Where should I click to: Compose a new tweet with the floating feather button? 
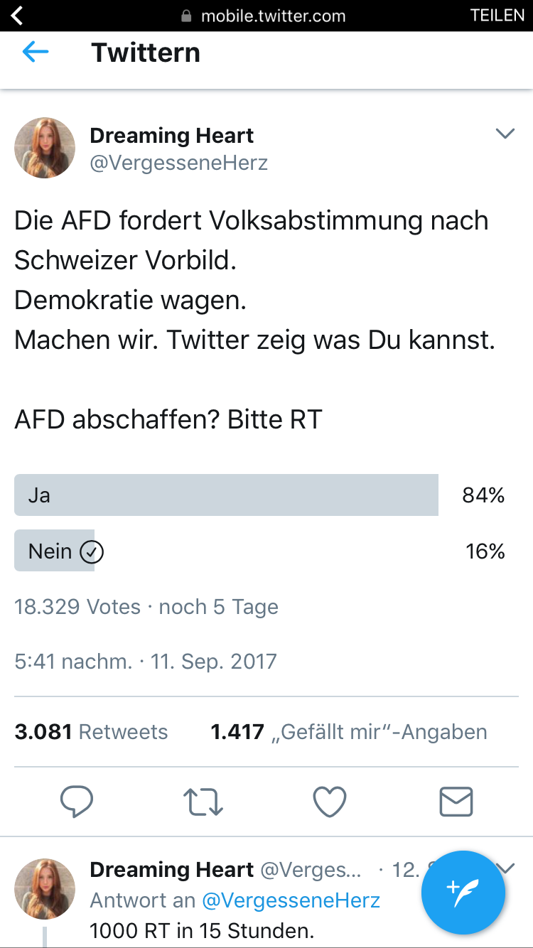click(x=463, y=893)
